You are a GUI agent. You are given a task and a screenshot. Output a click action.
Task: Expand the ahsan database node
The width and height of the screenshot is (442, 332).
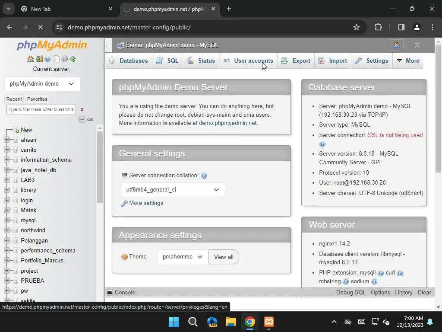(7, 140)
